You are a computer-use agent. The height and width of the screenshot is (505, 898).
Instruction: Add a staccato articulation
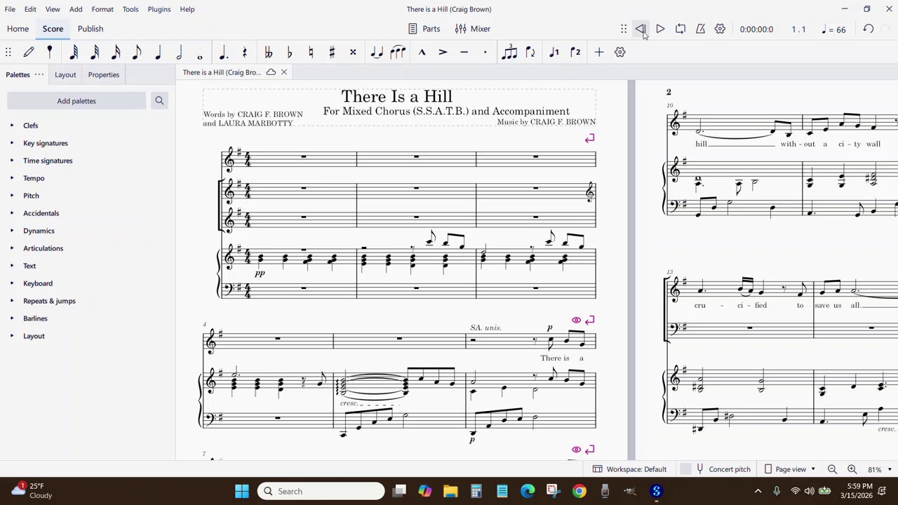click(x=485, y=52)
